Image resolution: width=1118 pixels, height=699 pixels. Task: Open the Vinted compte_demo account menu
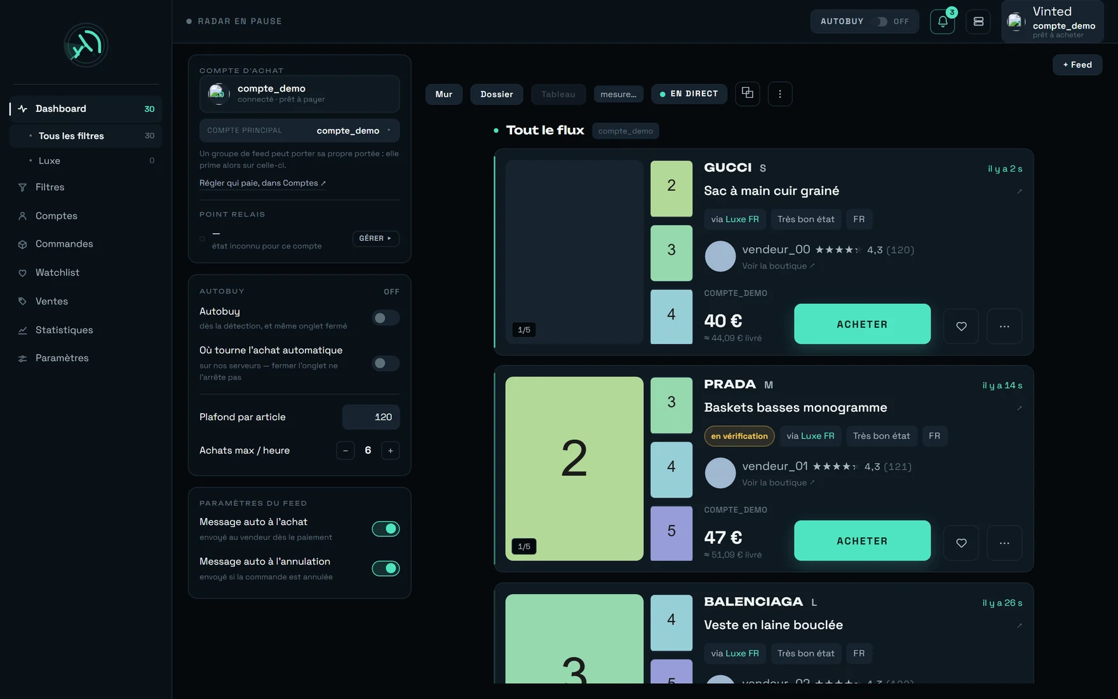(1053, 22)
